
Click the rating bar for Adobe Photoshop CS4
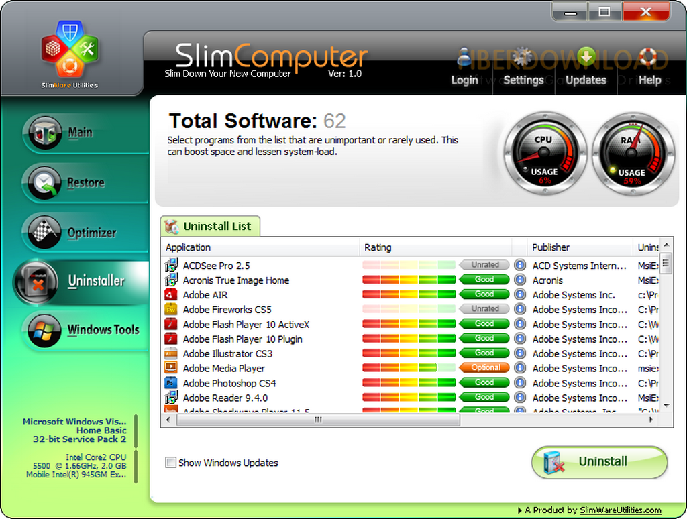(x=409, y=382)
